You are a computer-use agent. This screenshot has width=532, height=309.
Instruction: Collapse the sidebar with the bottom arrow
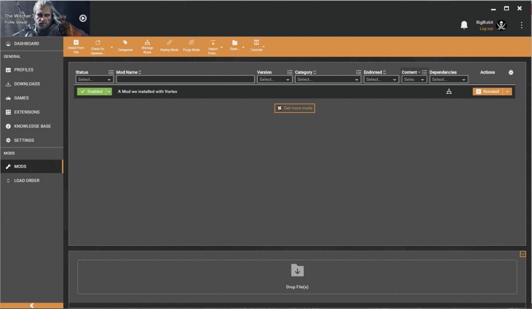pyautogui.click(x=31, y=305)
